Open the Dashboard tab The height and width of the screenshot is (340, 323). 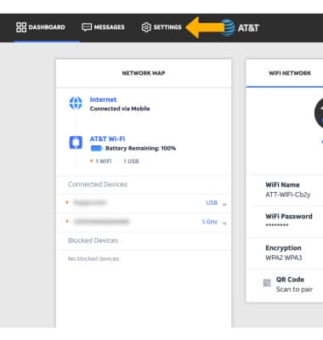[41, 27]
